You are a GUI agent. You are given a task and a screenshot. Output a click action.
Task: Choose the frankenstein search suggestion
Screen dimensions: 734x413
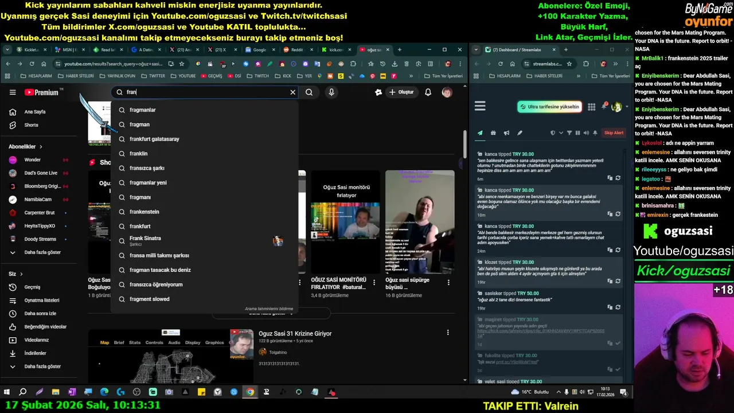pyautogui.click(x=205, y=212)
